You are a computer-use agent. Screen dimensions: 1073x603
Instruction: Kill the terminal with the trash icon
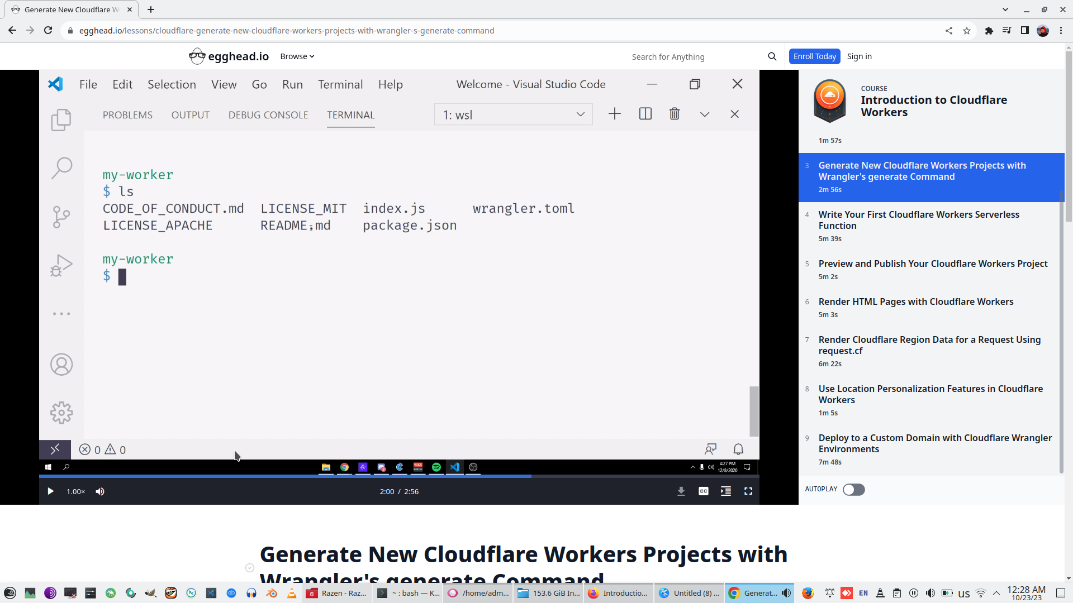click(x=675, y=114)
